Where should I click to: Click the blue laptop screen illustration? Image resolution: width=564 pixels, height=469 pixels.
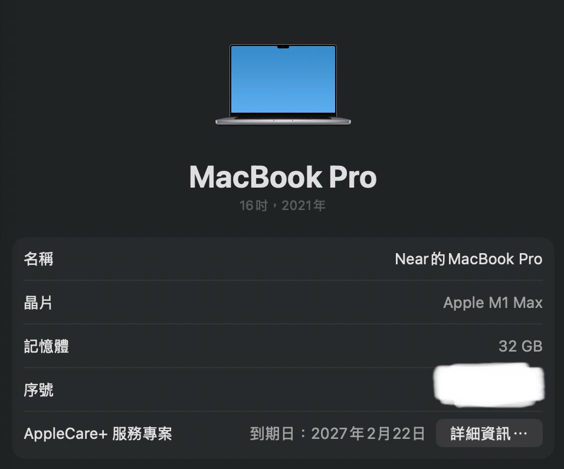283,79
